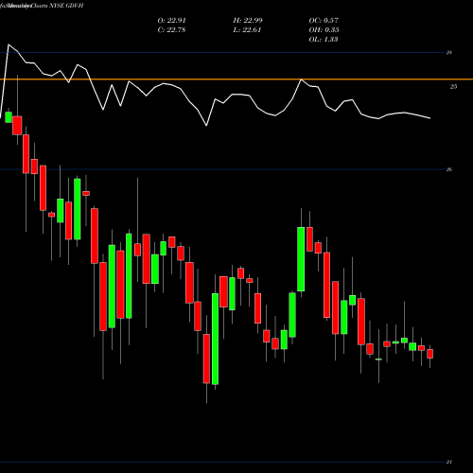Click the OH: 0.35 value
473x473 pixels.
click(324, 30)
